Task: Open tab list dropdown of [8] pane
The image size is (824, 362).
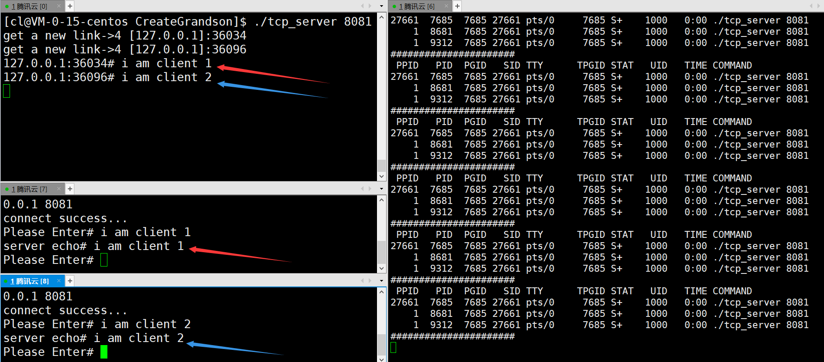Action: click(381, 281)
